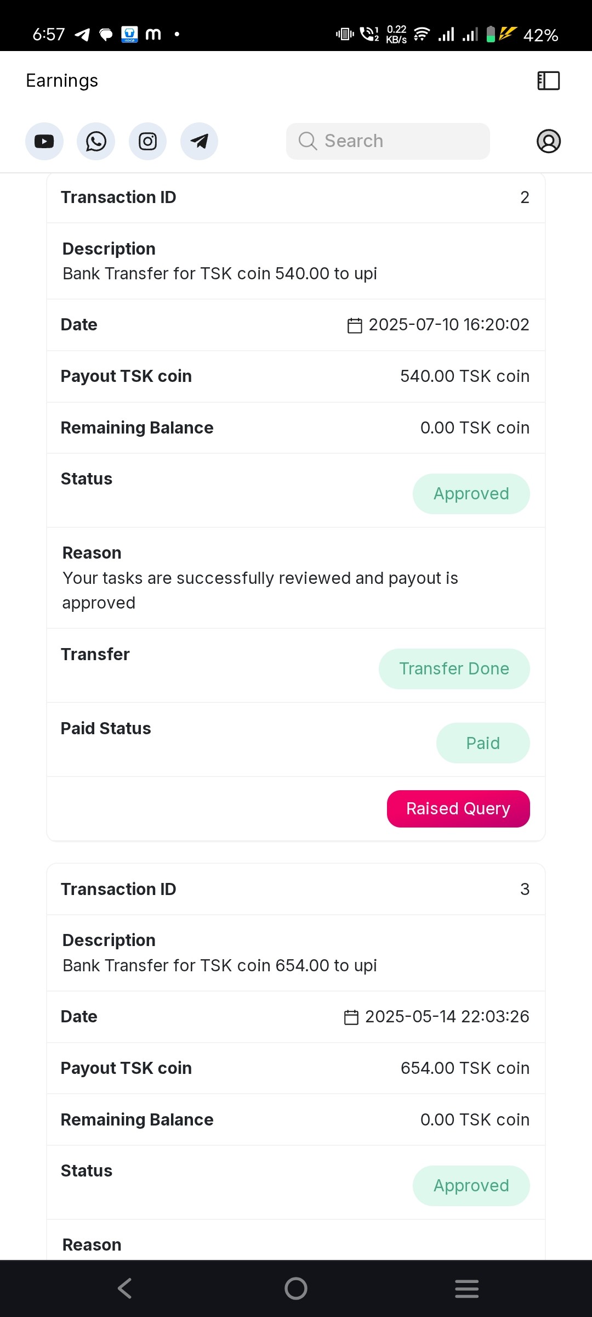This screenshot has height=1317, width=592.
Task: Open the Instagram icon link
Action: [147, 142]
